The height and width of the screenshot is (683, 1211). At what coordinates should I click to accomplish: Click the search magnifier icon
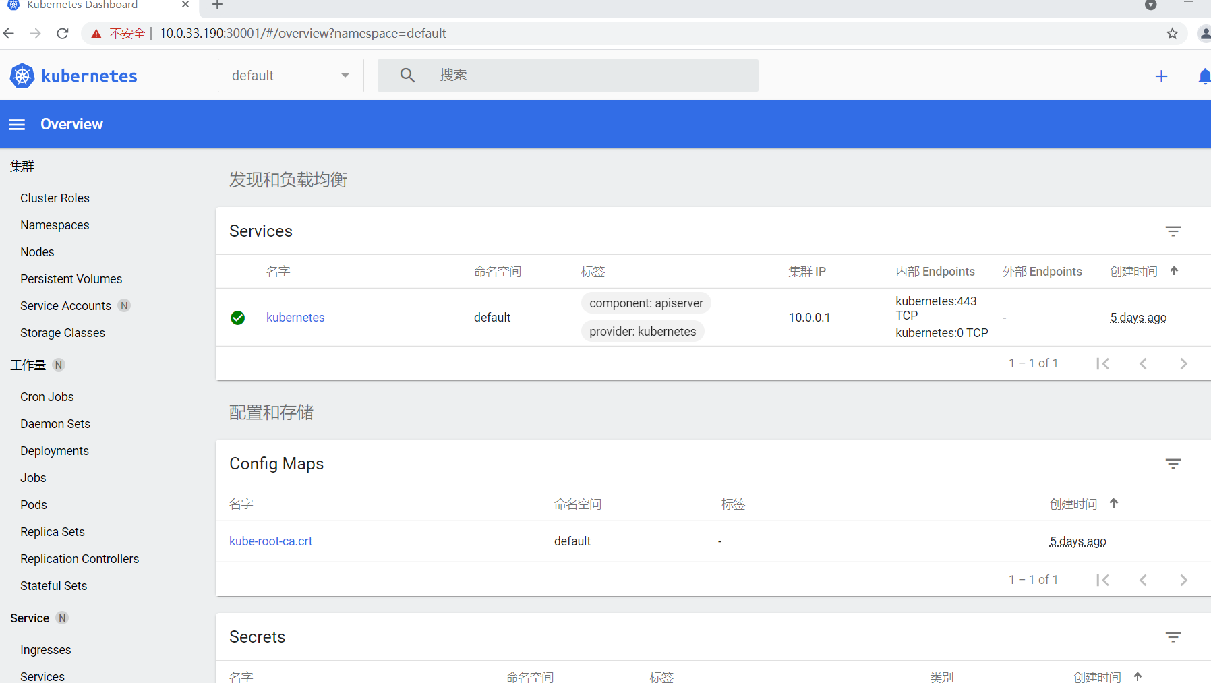click(x=407, y=75)
